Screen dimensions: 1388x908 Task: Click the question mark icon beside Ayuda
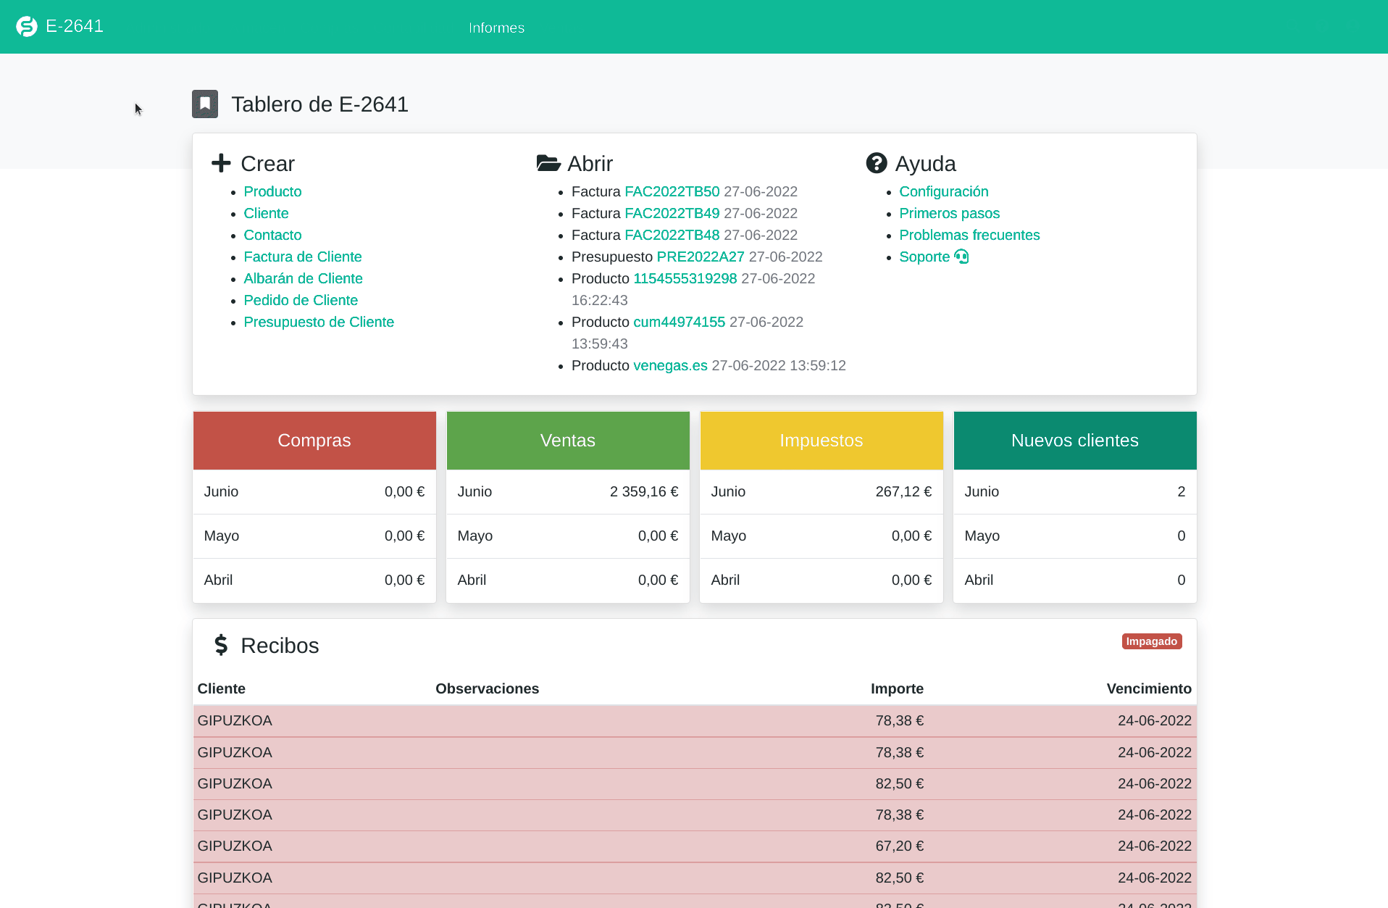tap(877, 163)
